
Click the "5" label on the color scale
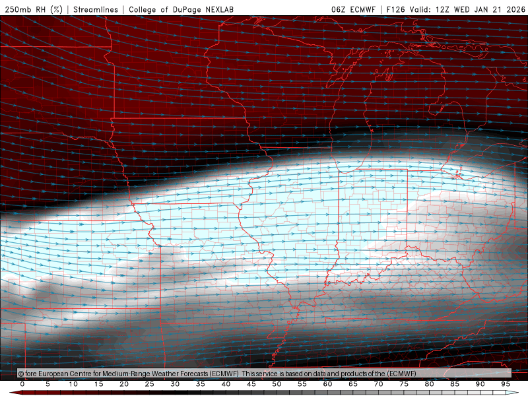[x=48, y=384]
